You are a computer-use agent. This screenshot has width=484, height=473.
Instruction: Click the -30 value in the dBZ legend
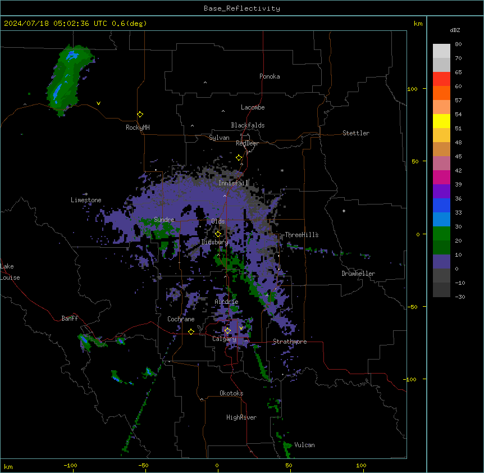coord(460,297)
